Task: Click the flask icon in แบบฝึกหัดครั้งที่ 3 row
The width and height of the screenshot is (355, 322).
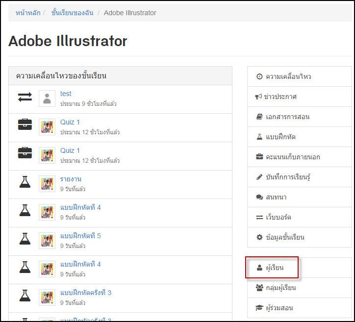Action: point(25,296)
